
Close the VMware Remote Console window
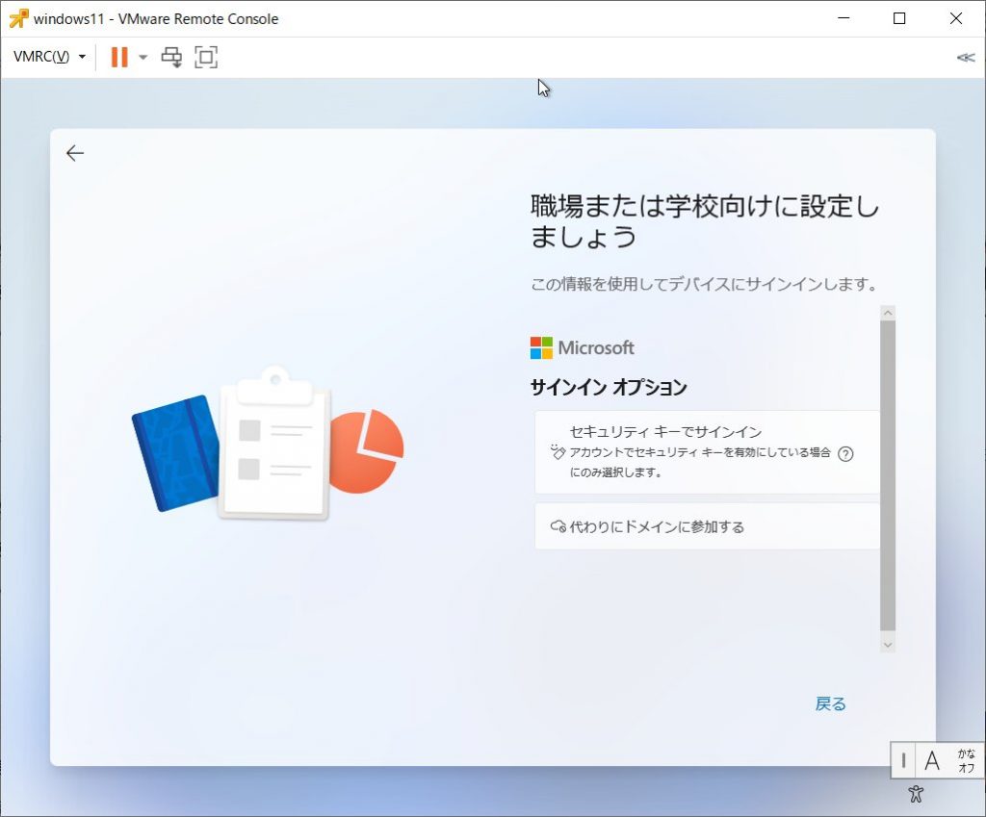point(956,18)
